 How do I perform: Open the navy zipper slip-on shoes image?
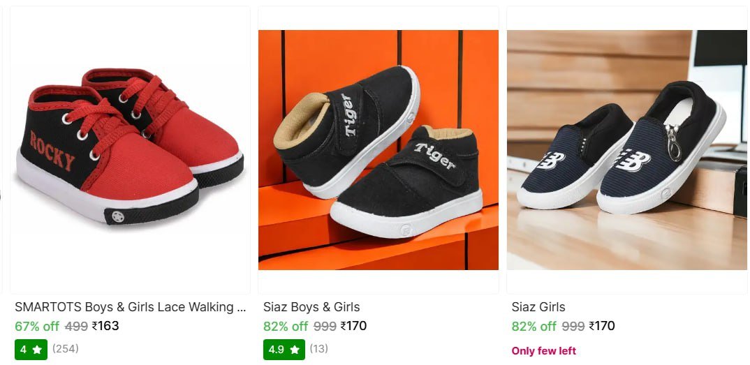point(626,149)
